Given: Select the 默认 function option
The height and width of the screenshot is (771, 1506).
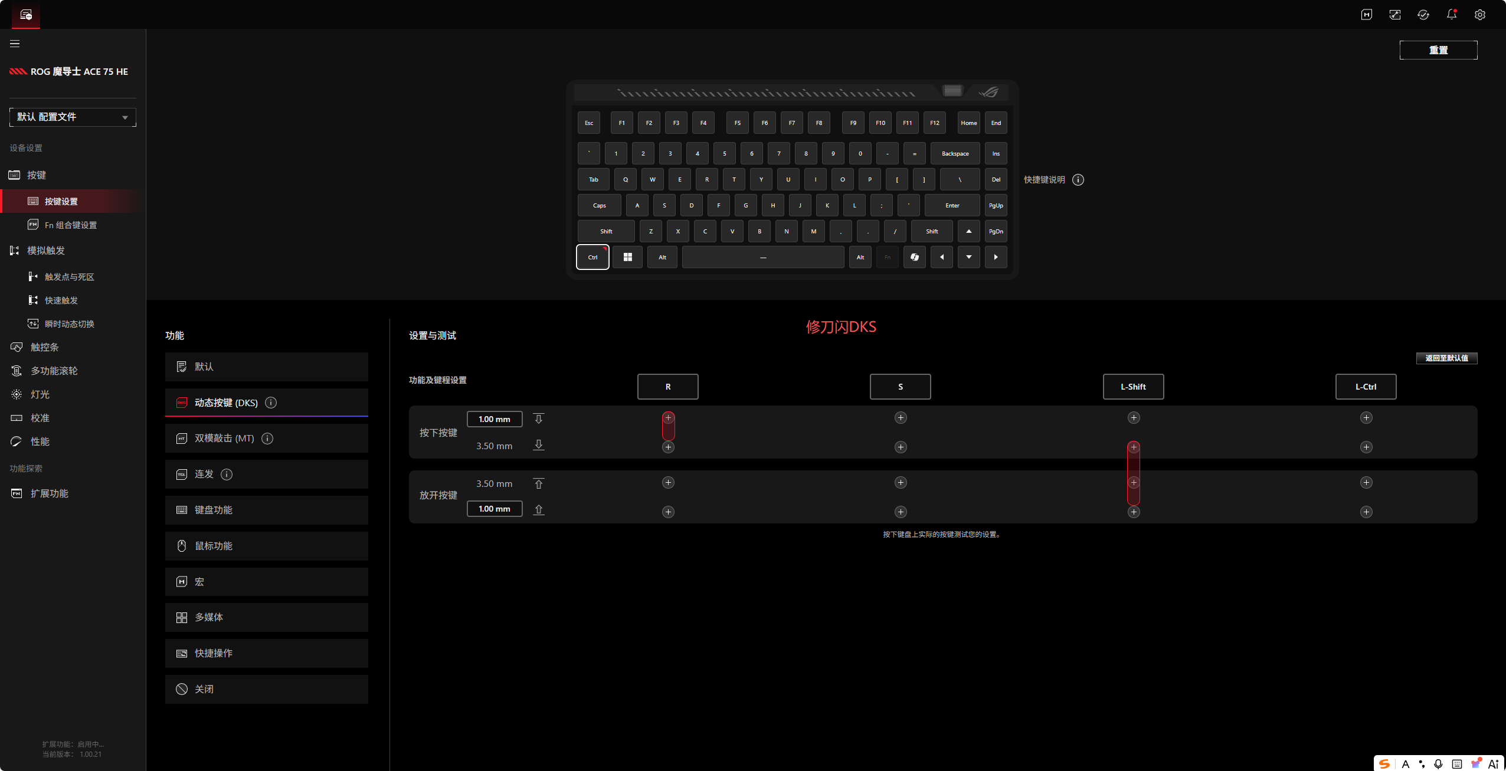Looking at the screenshot, I should (x=267, y=367).
